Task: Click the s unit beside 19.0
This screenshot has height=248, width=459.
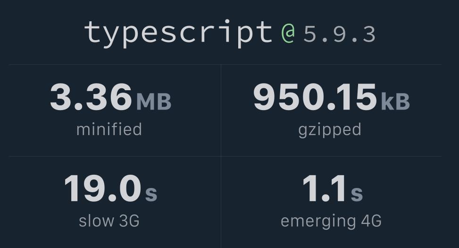Action: [151, 193]
